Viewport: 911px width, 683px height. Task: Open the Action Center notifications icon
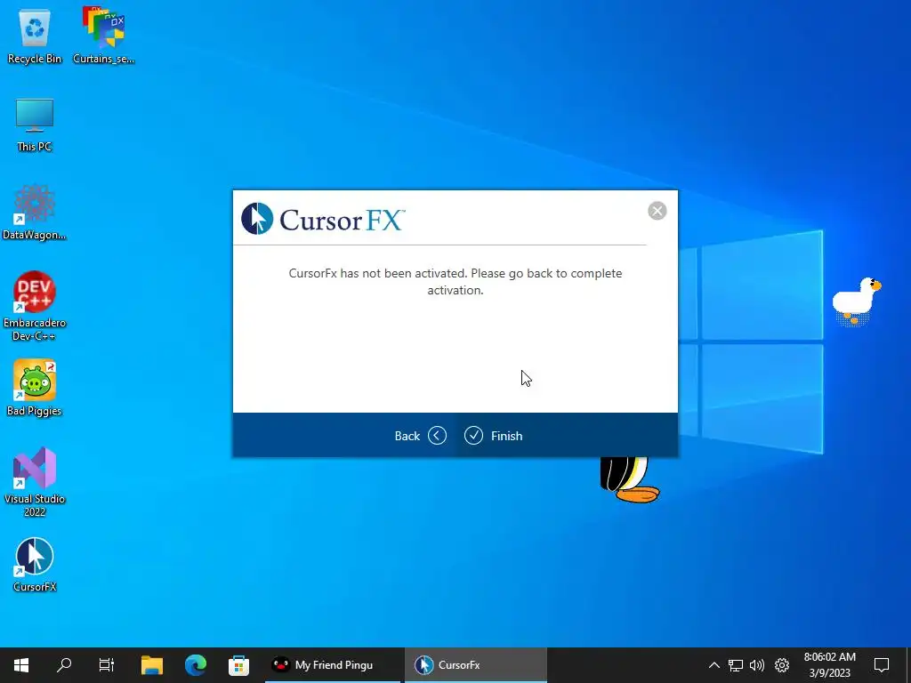882,665
